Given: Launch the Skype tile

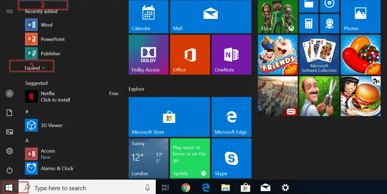Looking at the screenshot, I should click(232, 158).
